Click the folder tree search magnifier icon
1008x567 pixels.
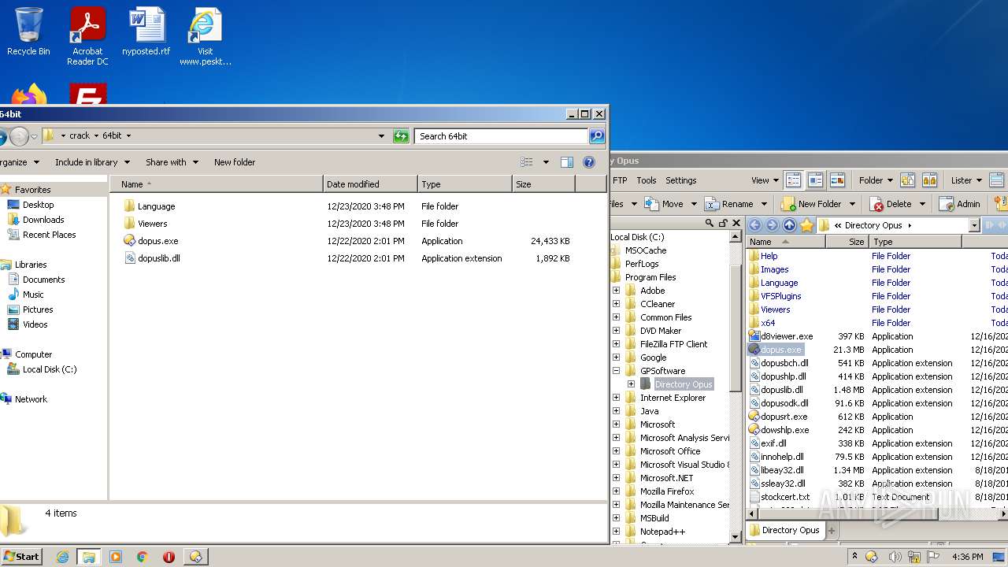[708, 224]
